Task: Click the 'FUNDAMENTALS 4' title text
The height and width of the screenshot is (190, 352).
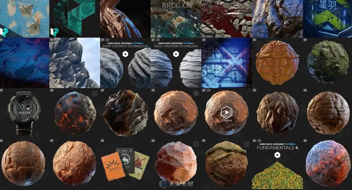Action: (277, 148)
